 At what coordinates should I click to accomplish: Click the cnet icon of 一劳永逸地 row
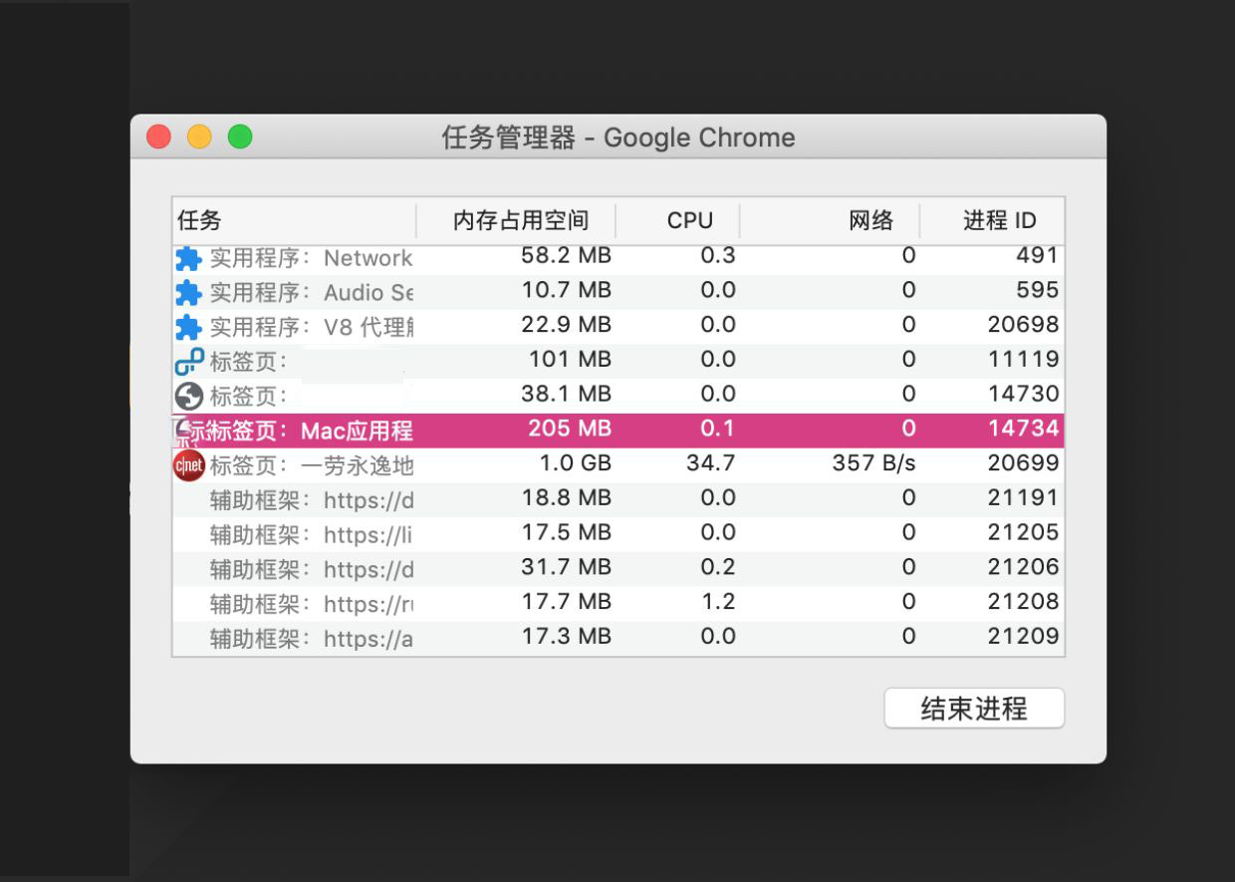point(188,465)
